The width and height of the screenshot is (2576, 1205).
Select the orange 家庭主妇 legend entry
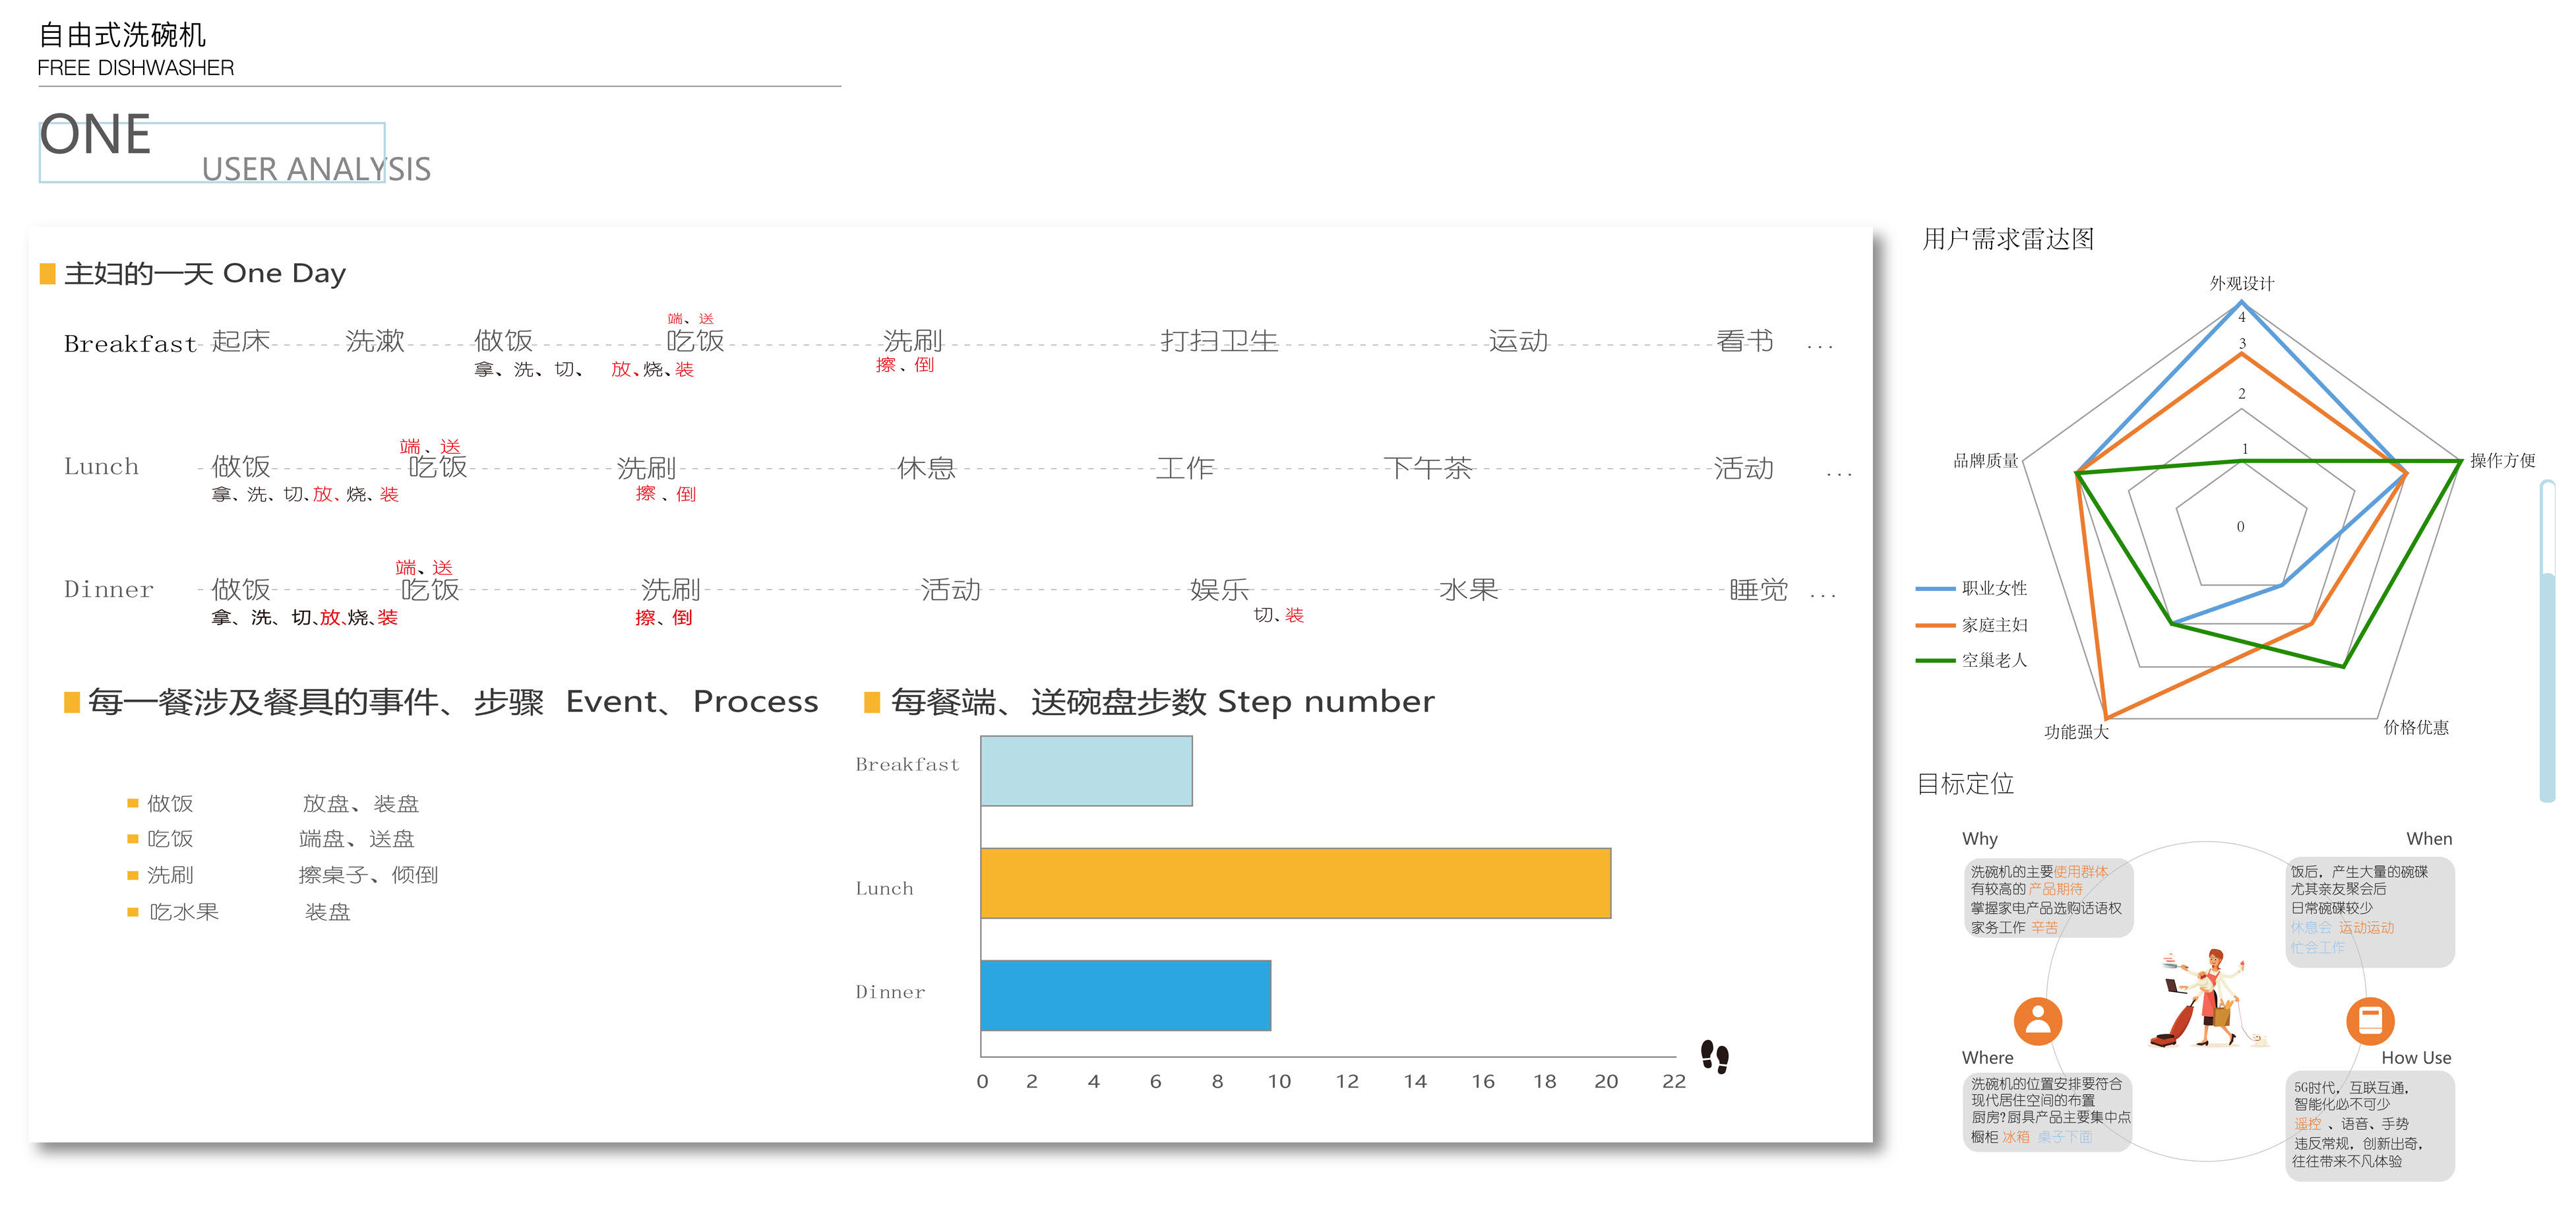coord(1972,625)
